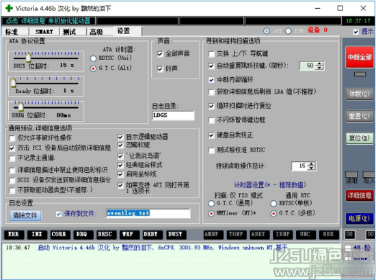The height and width of the screenshot is (280, 376).
Task: Click the UNC error indicator
Action: pos(306,234)
